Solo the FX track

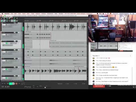(5, 61)
